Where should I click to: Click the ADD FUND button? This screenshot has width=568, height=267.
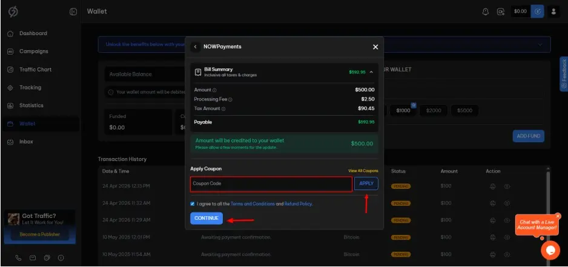(528, 136)
